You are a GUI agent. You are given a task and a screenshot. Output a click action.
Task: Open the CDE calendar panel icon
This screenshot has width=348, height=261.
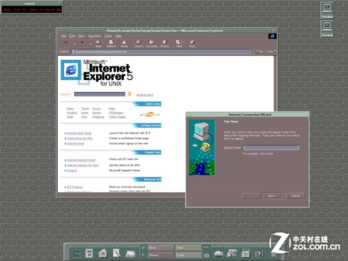coord(89,253)
